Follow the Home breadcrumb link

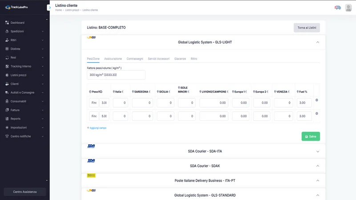point(59,10)
